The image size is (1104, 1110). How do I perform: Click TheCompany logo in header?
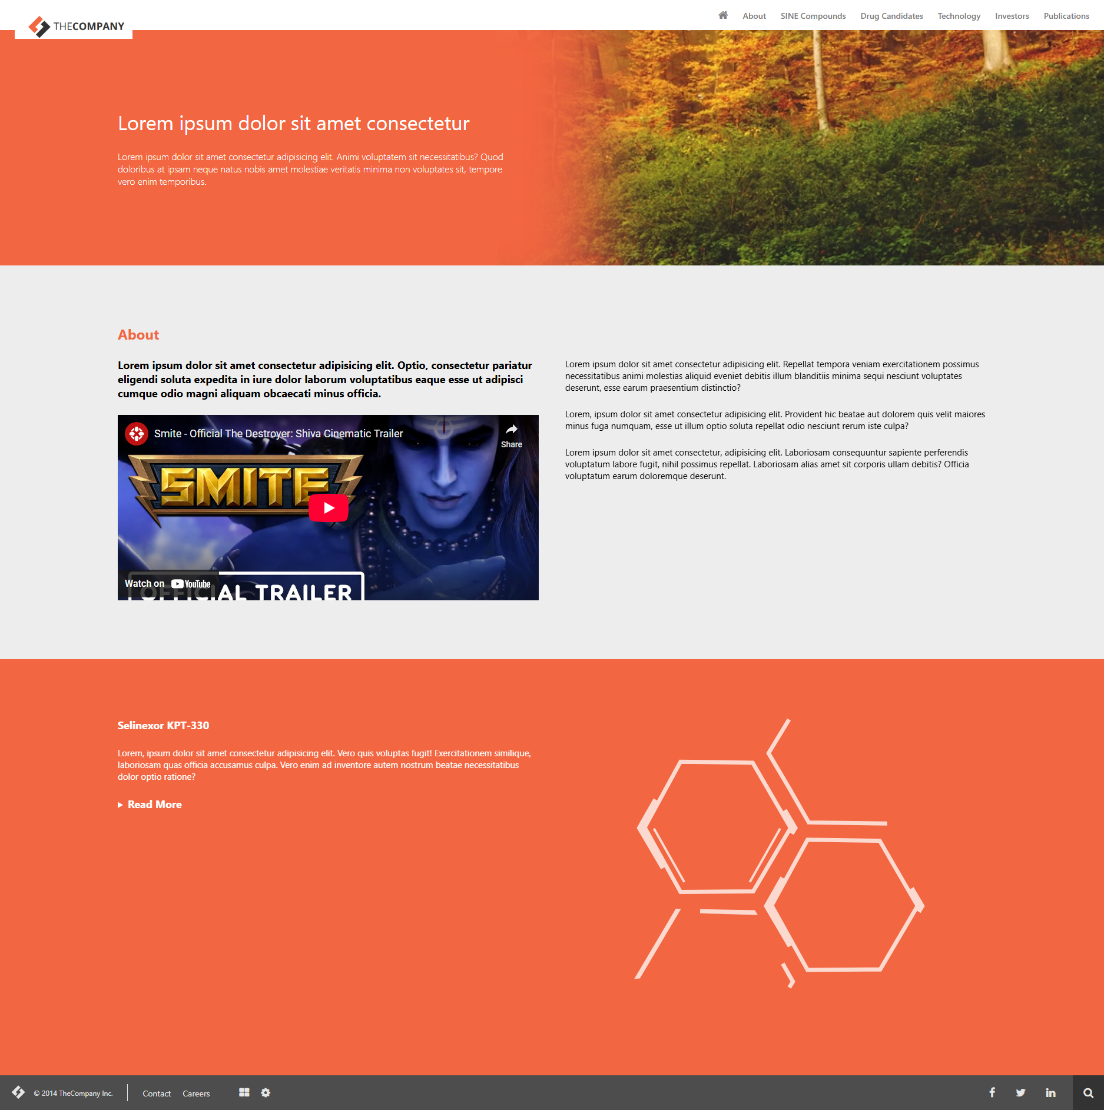[77, 26]
